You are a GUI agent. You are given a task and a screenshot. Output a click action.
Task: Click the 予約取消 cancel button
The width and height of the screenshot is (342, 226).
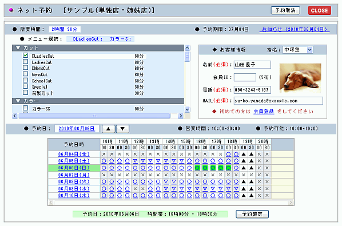(x=285, y=10)
